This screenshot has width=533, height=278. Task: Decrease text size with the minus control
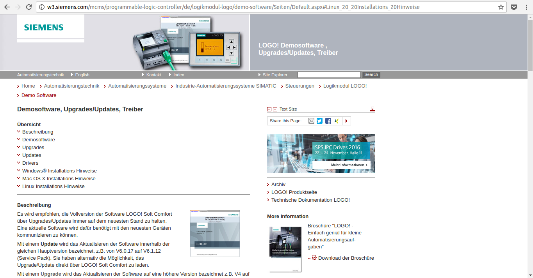269,109
